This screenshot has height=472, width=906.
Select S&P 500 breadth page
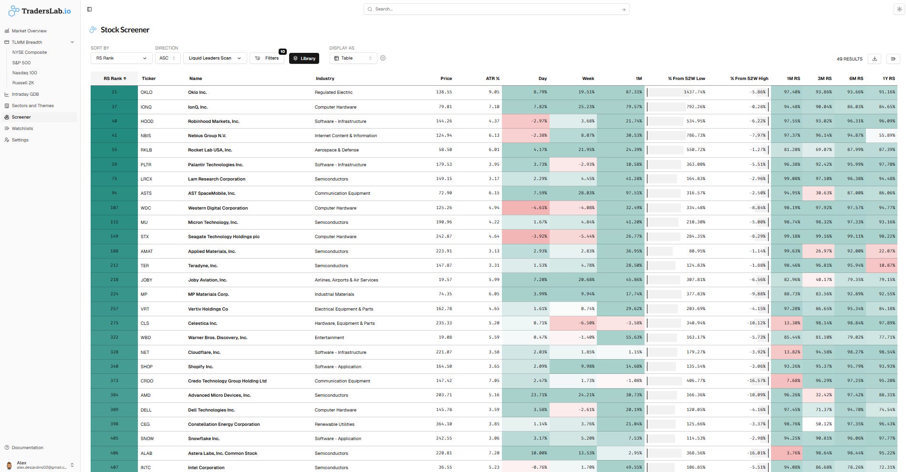click(21, 63)
